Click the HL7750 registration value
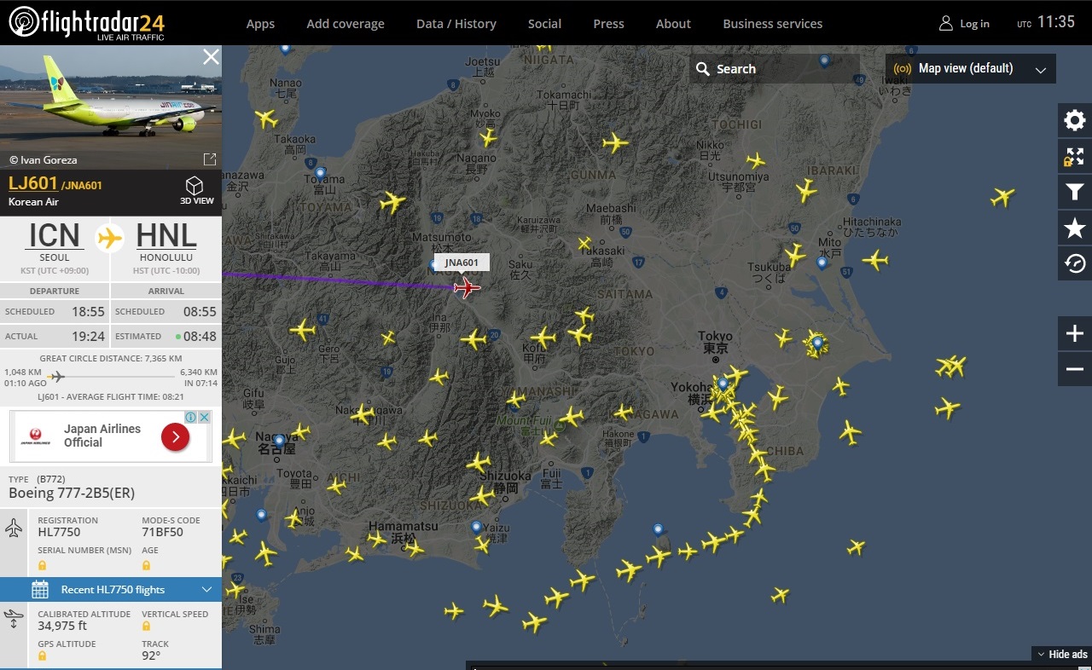 59,533
